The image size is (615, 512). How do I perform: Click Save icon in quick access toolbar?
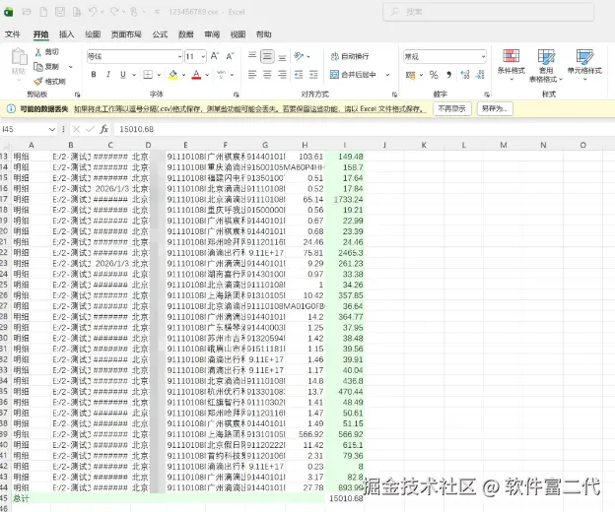pos(59,12)
